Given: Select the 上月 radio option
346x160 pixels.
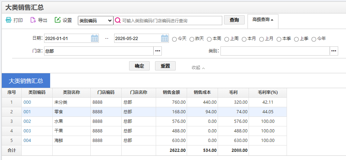Looking at the screenshot, I should click(261, 39).
